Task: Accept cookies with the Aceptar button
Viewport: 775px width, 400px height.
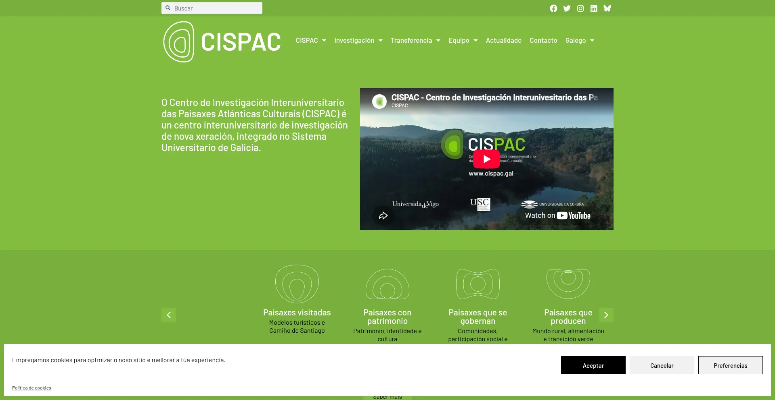Action: (x=593, y=365)
